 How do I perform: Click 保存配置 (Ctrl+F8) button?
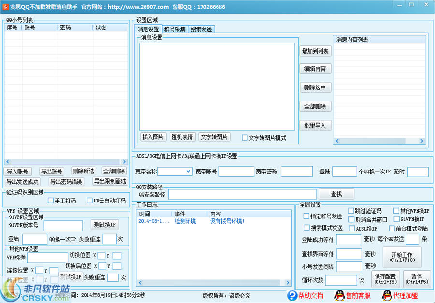tap(385, 279)
